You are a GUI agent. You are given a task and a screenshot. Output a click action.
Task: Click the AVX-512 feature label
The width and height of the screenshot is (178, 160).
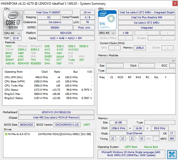point(73,50)
